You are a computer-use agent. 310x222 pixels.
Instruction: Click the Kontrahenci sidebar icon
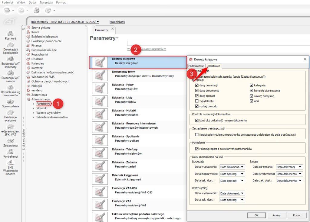[x=10, y=152]
